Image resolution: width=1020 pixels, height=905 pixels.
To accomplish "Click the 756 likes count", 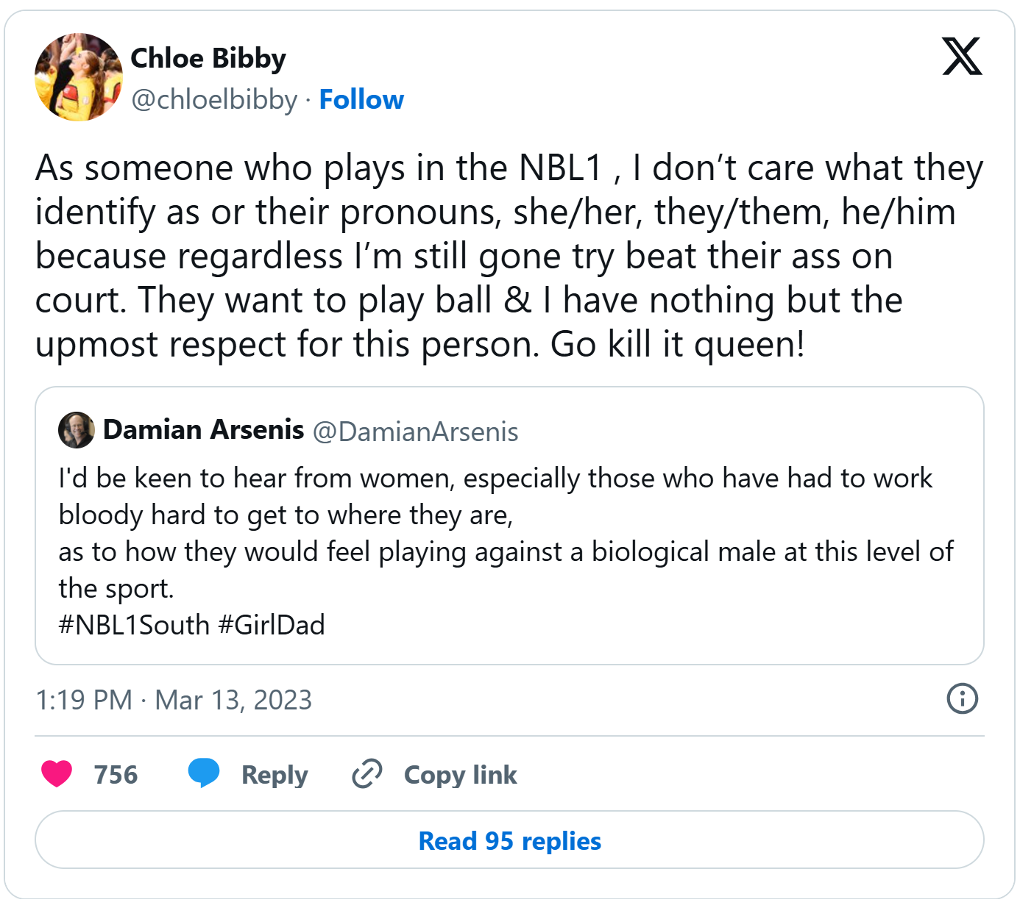I will pyautogui.click(x=116, y=775).
